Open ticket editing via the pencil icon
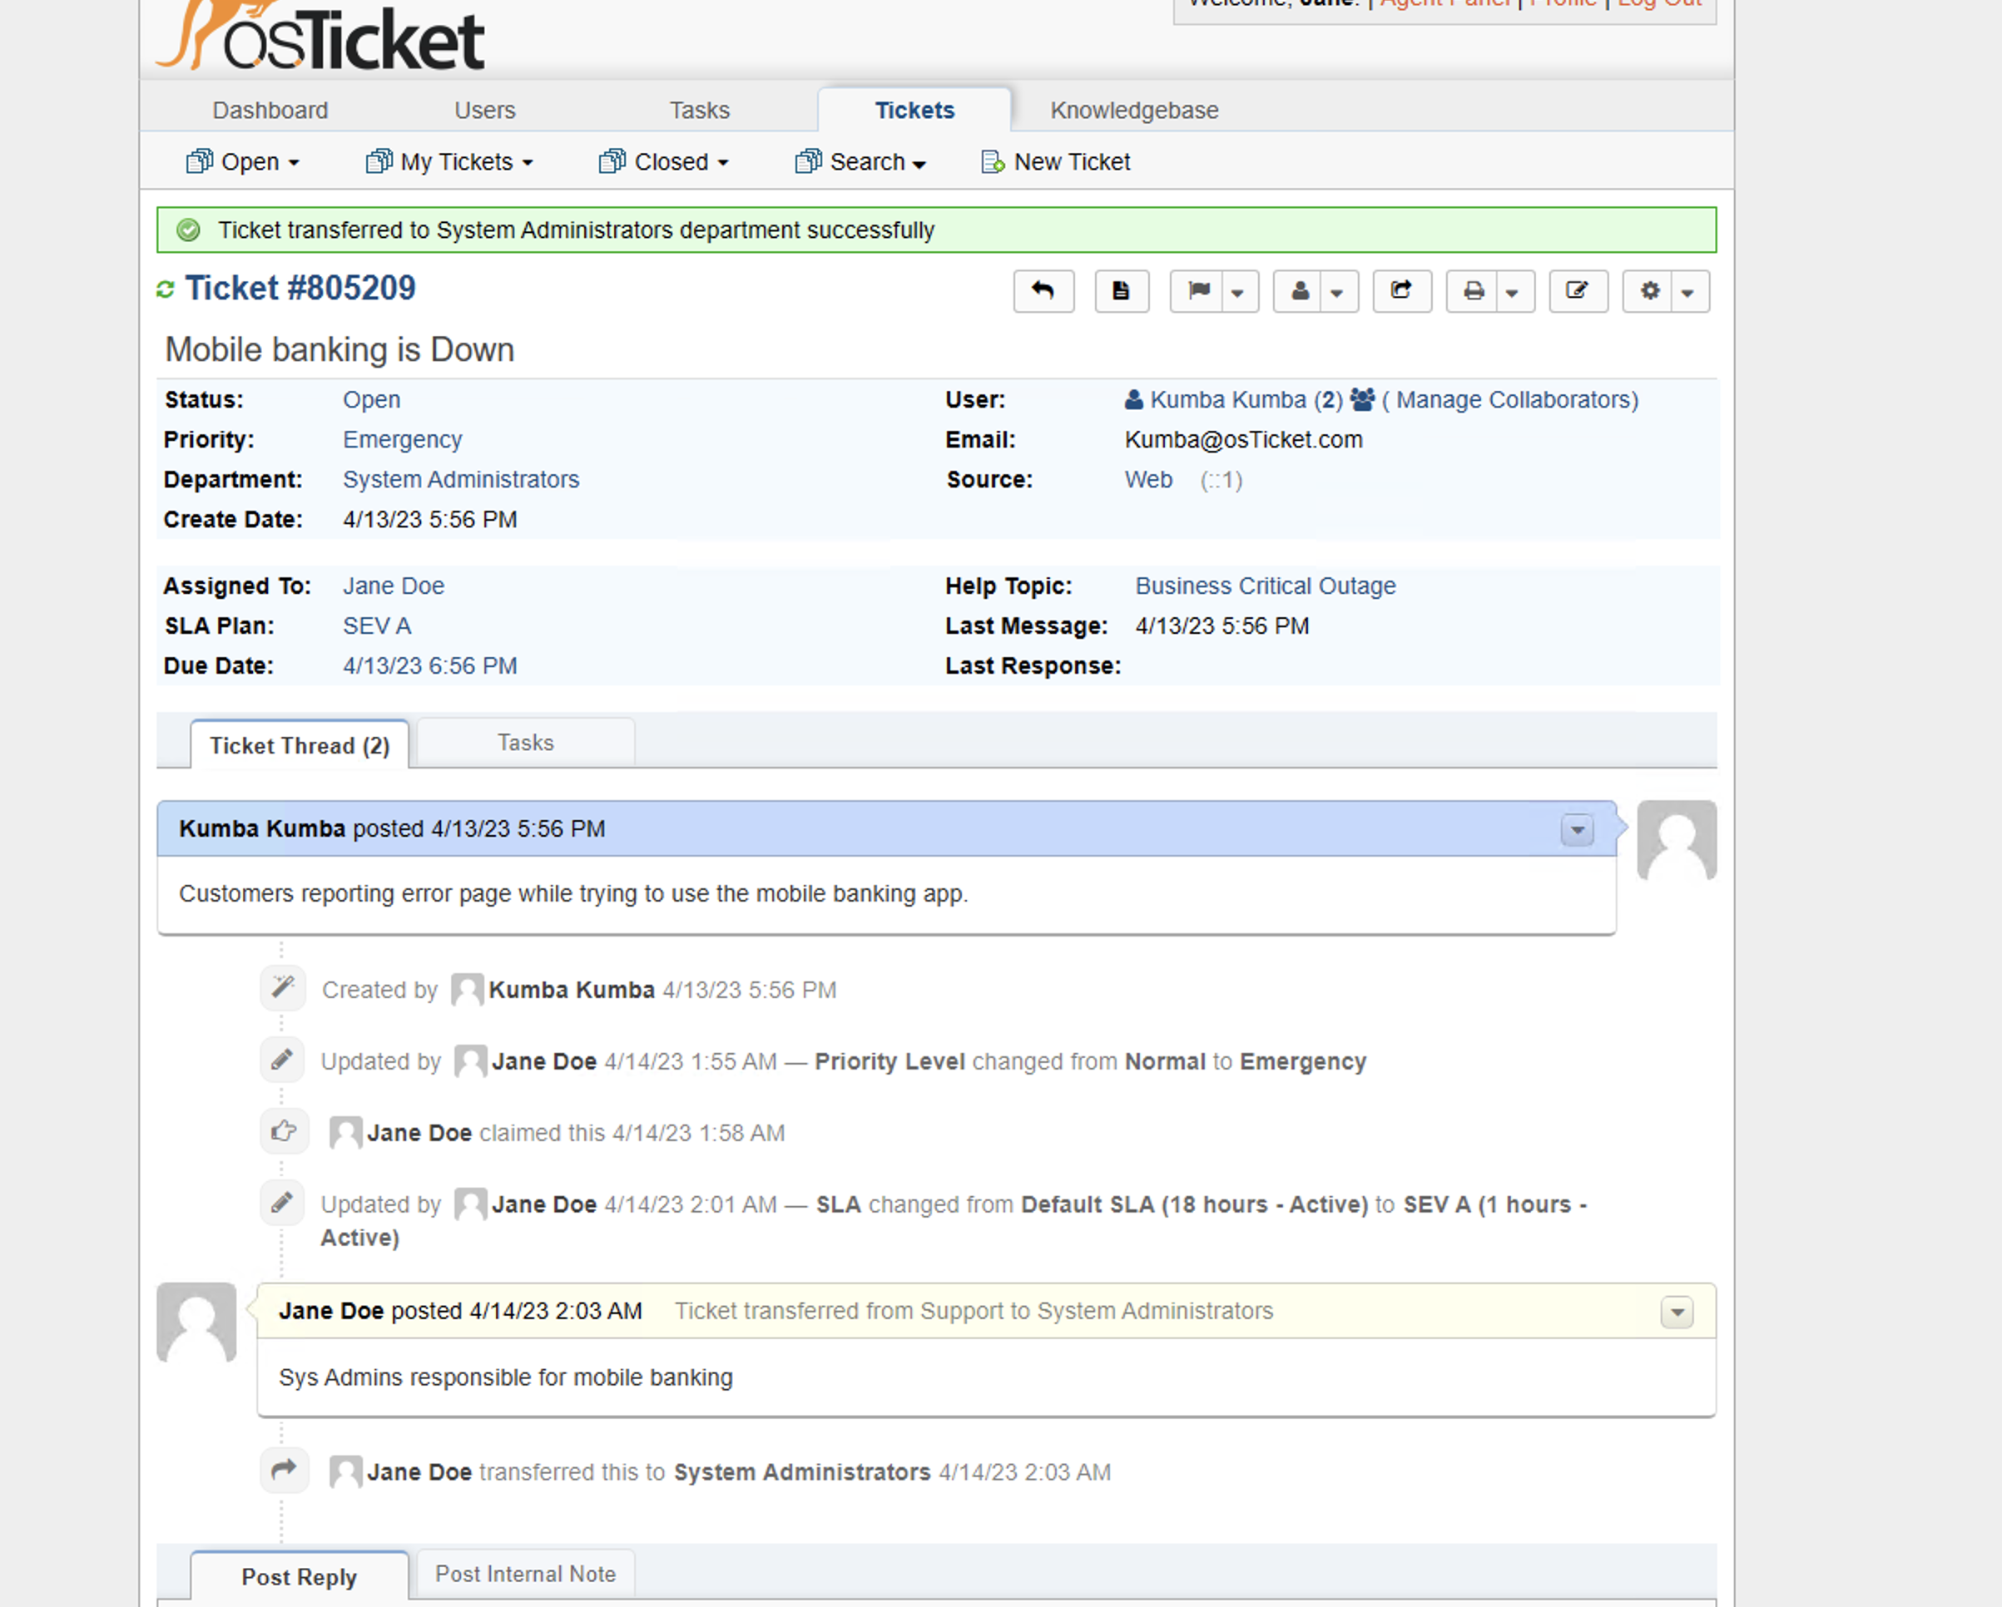The height and width of the screenshot is (1607, 2002). click(x=1578, y=291)
